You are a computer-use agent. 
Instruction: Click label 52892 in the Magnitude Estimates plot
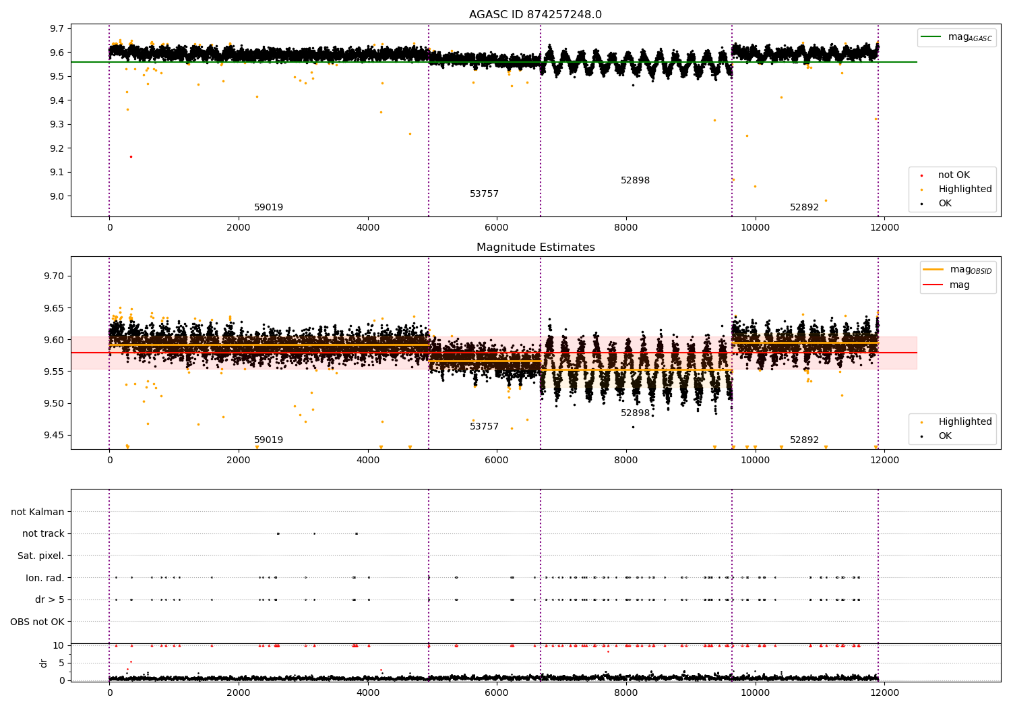pyautogui.click(x=804, y=440)
